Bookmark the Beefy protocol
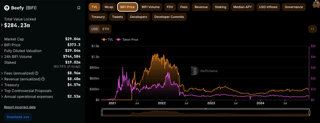This screenshot has height=123, width=320. tap(79, 8)
